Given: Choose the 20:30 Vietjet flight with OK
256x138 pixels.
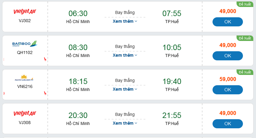Looking at the screenshot, I should [227, 124].
